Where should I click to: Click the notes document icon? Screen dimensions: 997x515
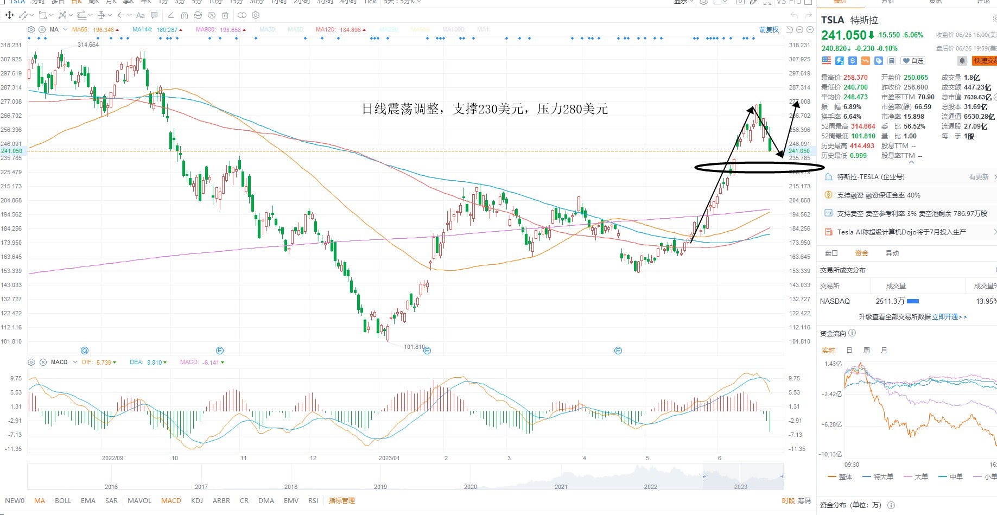(892, 61)
